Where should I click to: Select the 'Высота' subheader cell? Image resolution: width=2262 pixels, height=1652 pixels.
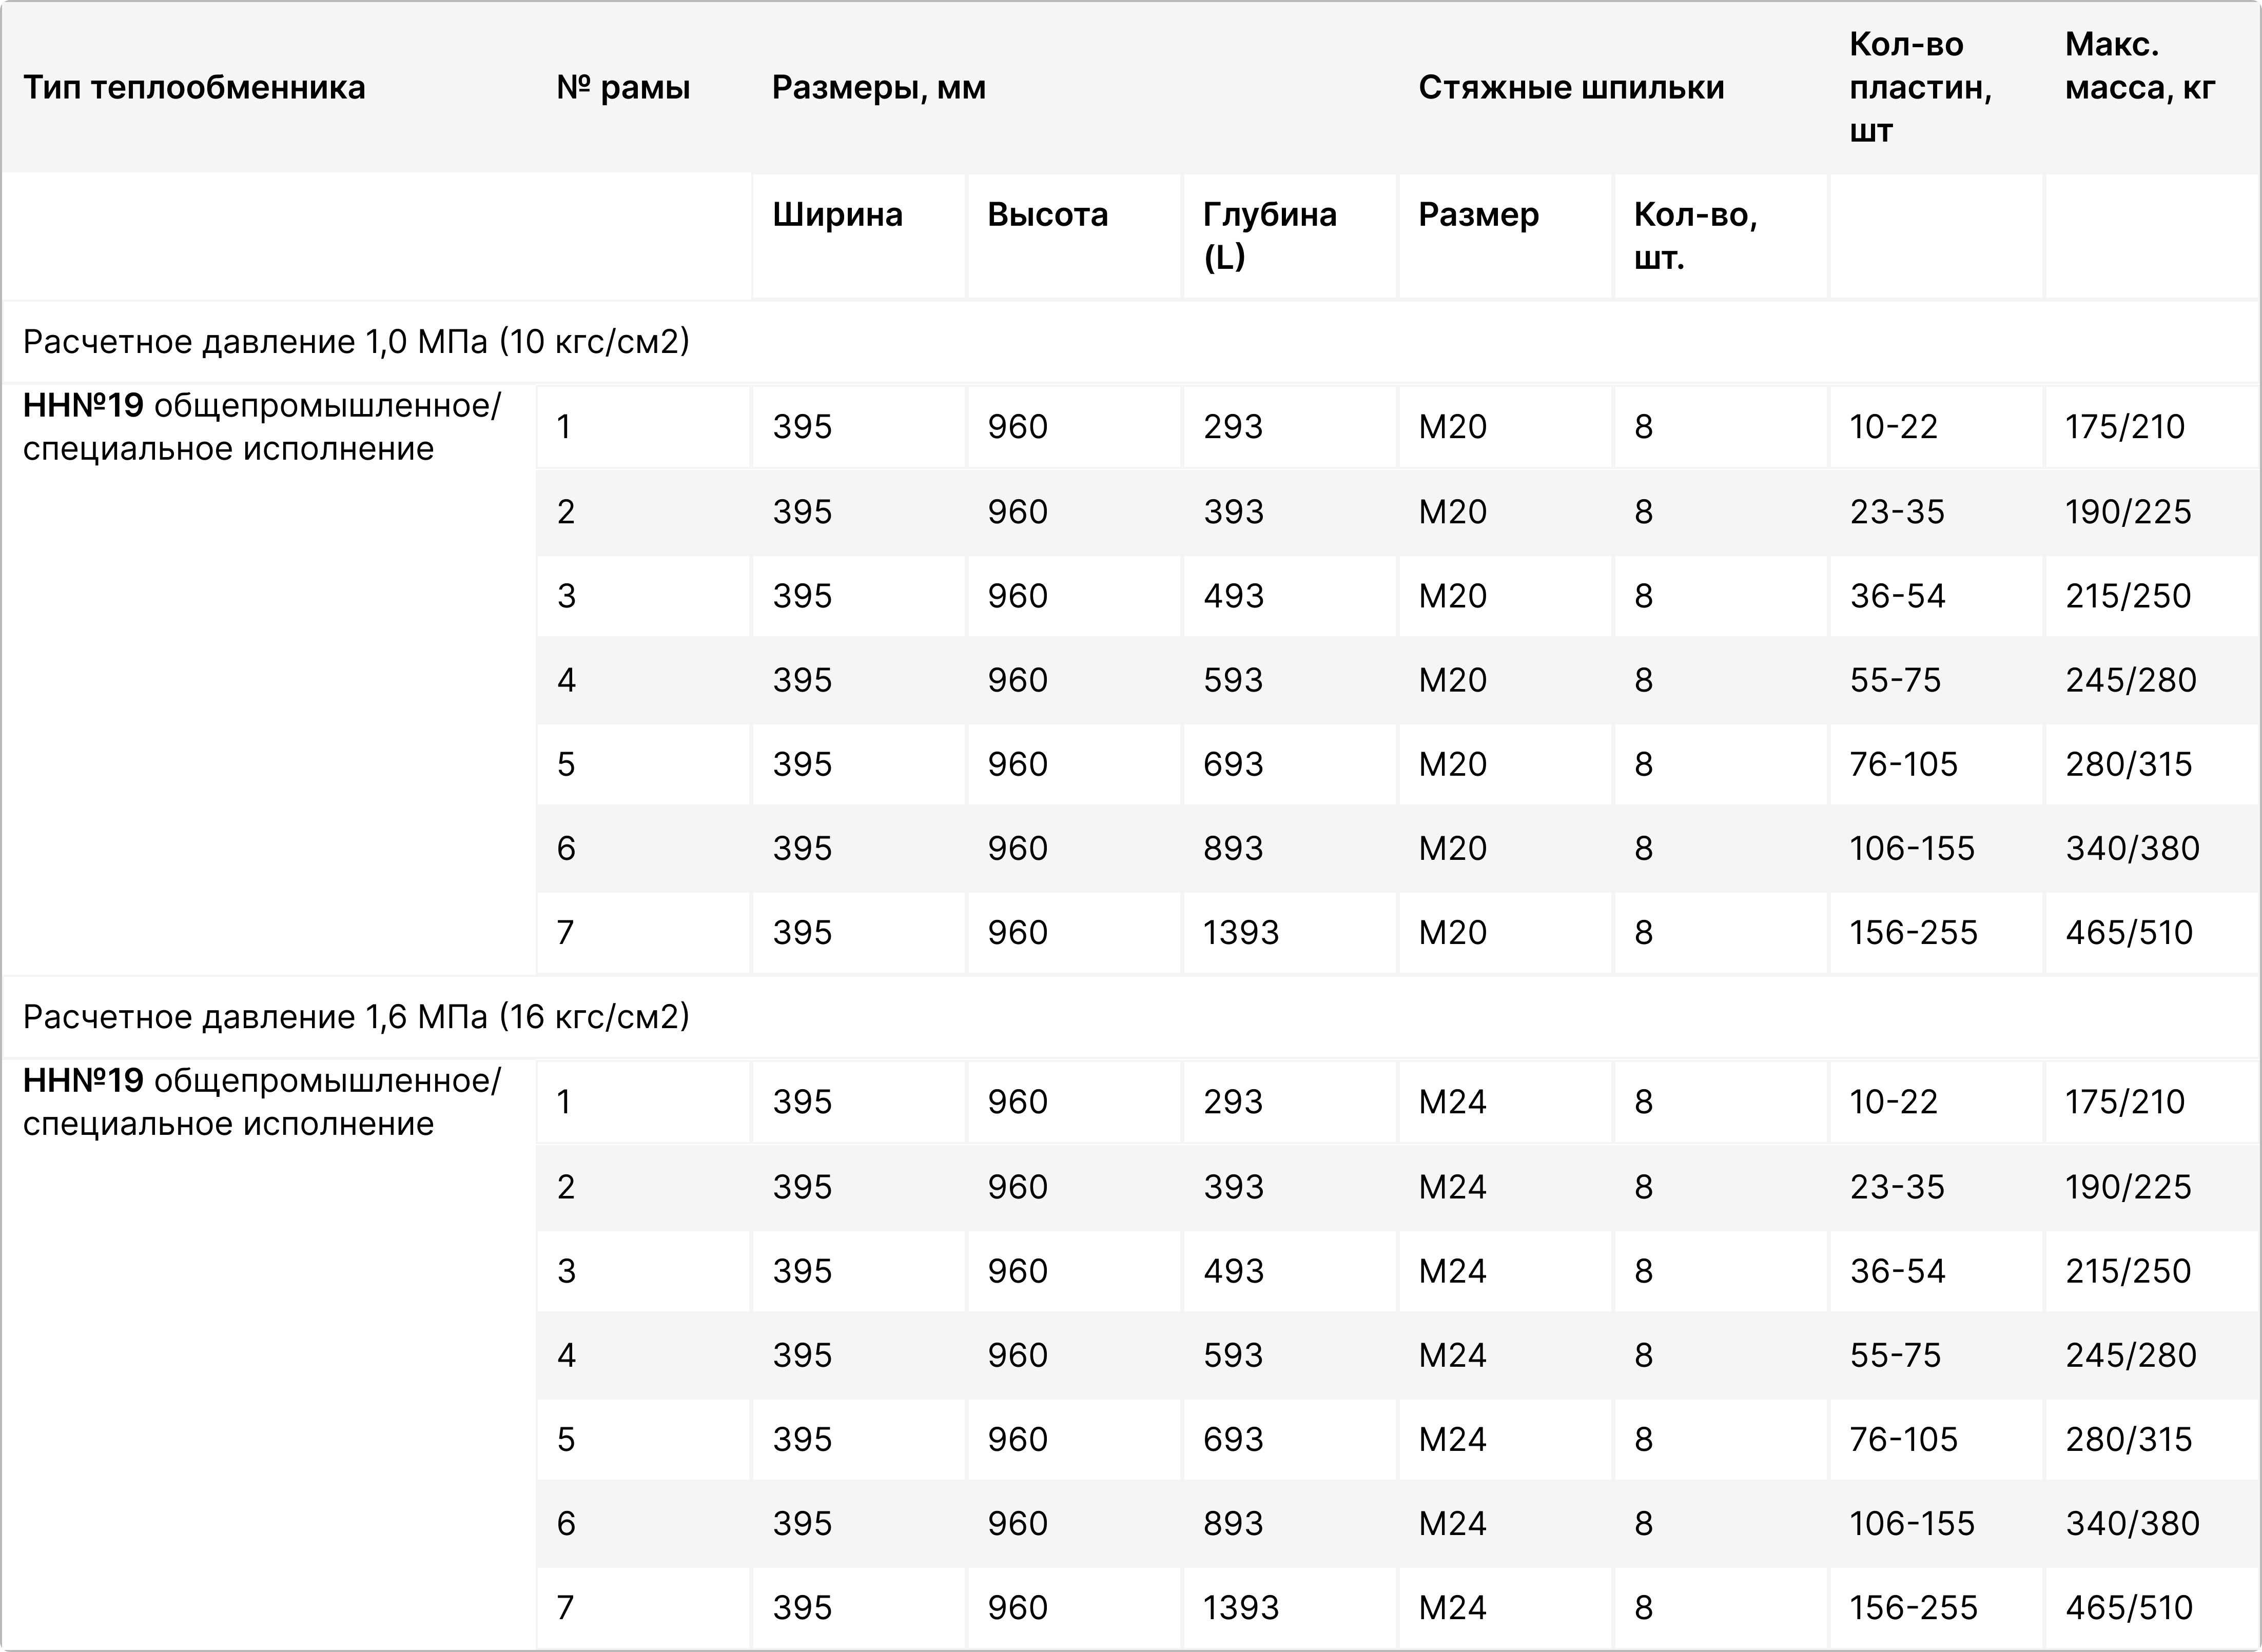point(1047,215)
